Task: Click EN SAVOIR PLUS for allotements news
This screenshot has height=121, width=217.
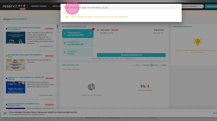Action: [x=46, y=95]
